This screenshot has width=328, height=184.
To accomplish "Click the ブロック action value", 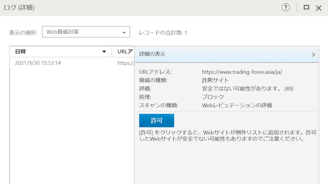I will (x=213, y=97).
